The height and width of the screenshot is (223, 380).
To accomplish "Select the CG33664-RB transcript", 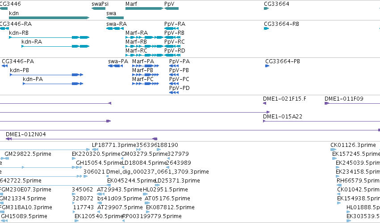I will click(x=266, y=28).
